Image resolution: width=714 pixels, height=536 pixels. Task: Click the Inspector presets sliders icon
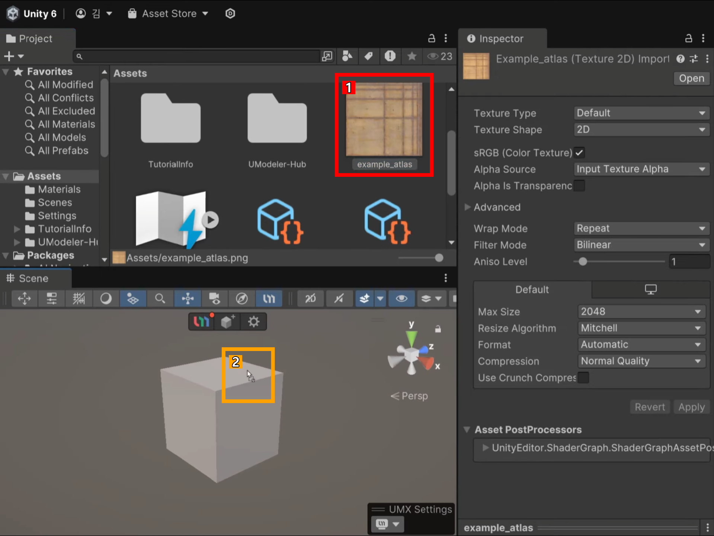pyautogui.click(x=694, y=59)
